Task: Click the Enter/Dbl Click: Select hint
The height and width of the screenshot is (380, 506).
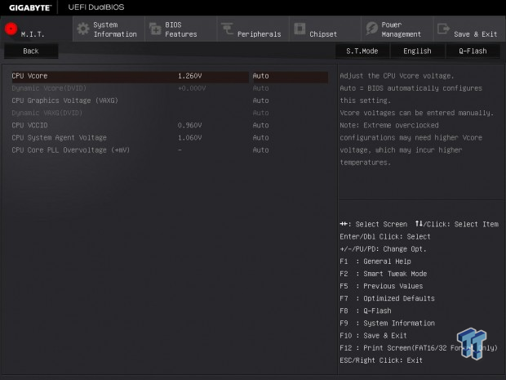Action: [385, 236]
